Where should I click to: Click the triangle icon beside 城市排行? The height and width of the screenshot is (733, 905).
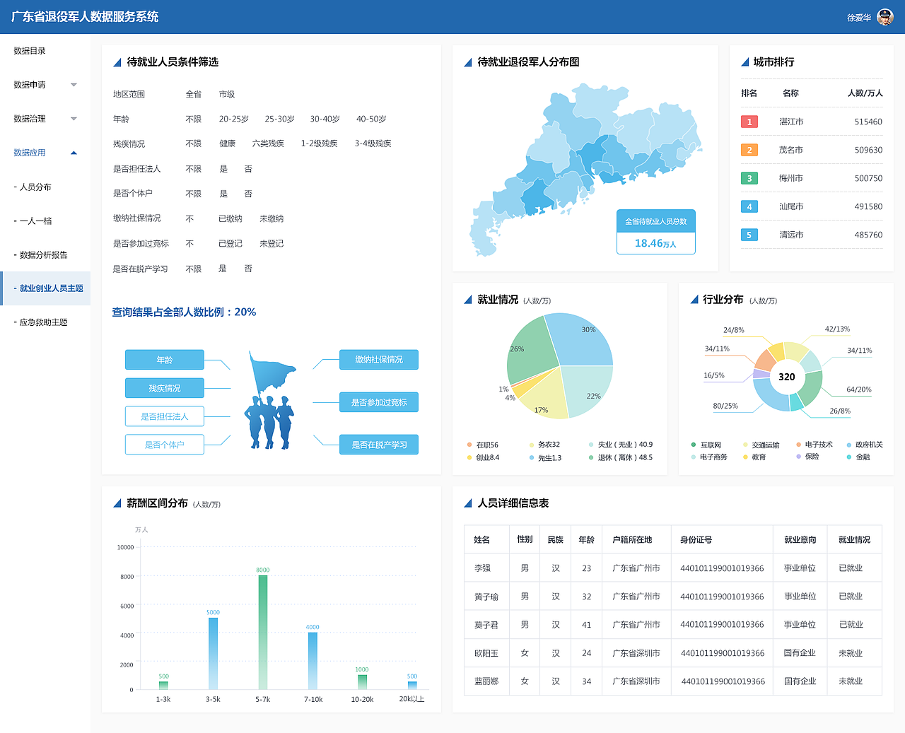(x=745, y=62)
